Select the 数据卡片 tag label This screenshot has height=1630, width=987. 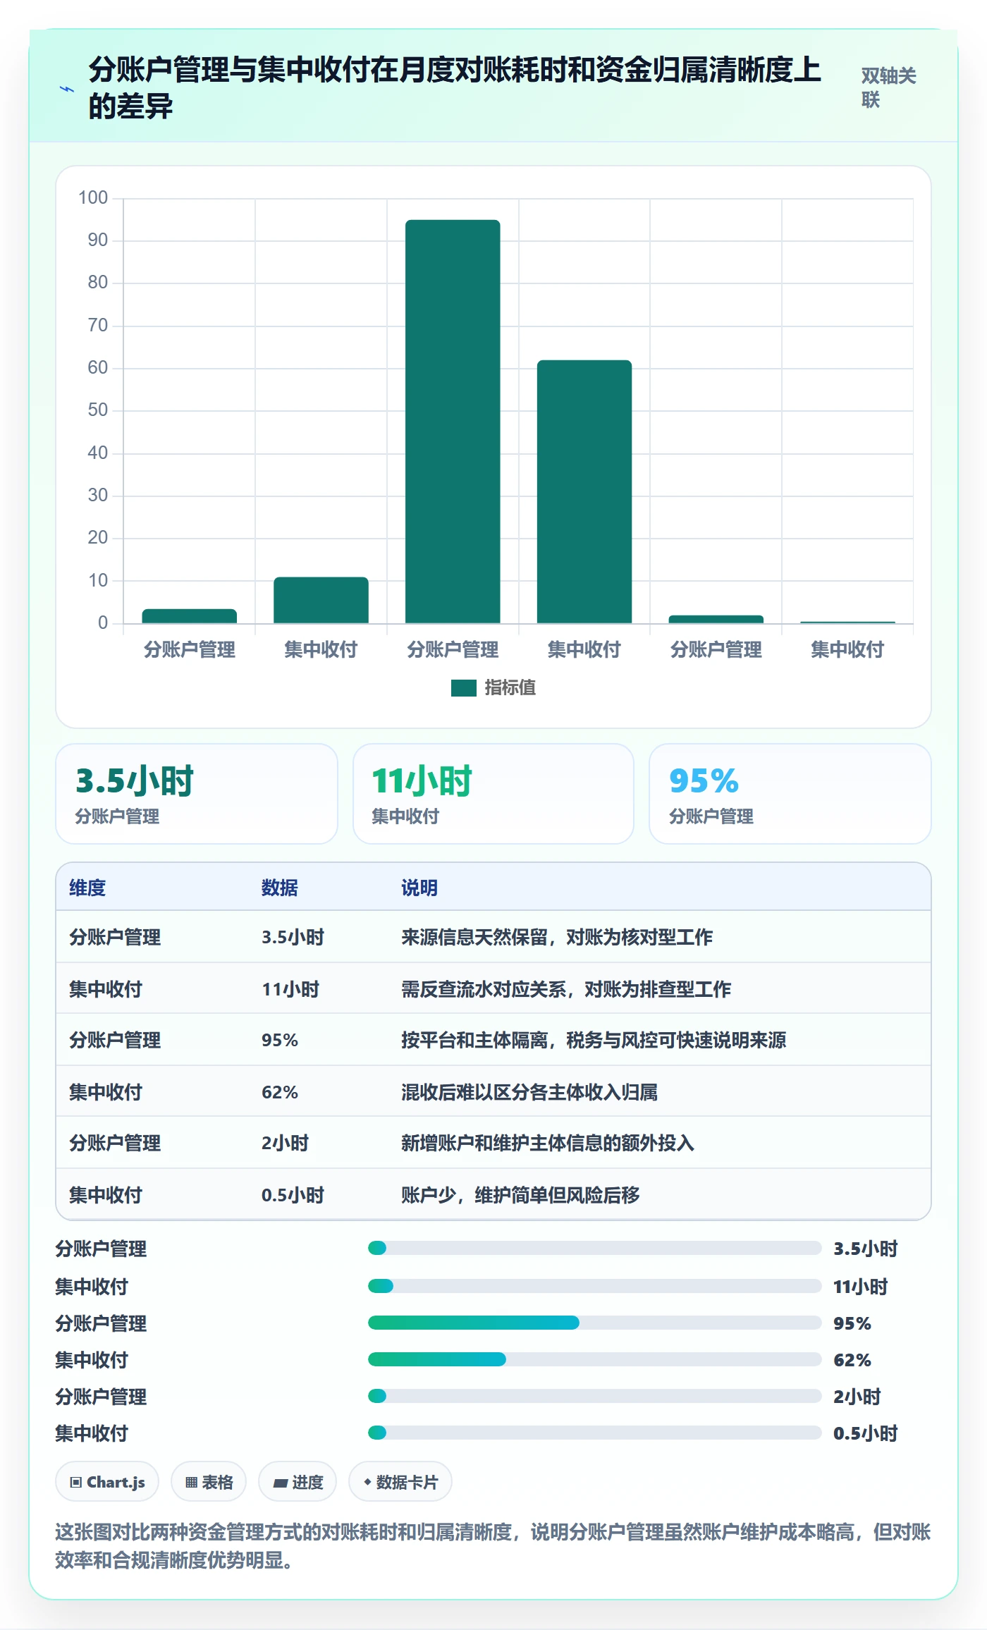(x=407, y=1482)
